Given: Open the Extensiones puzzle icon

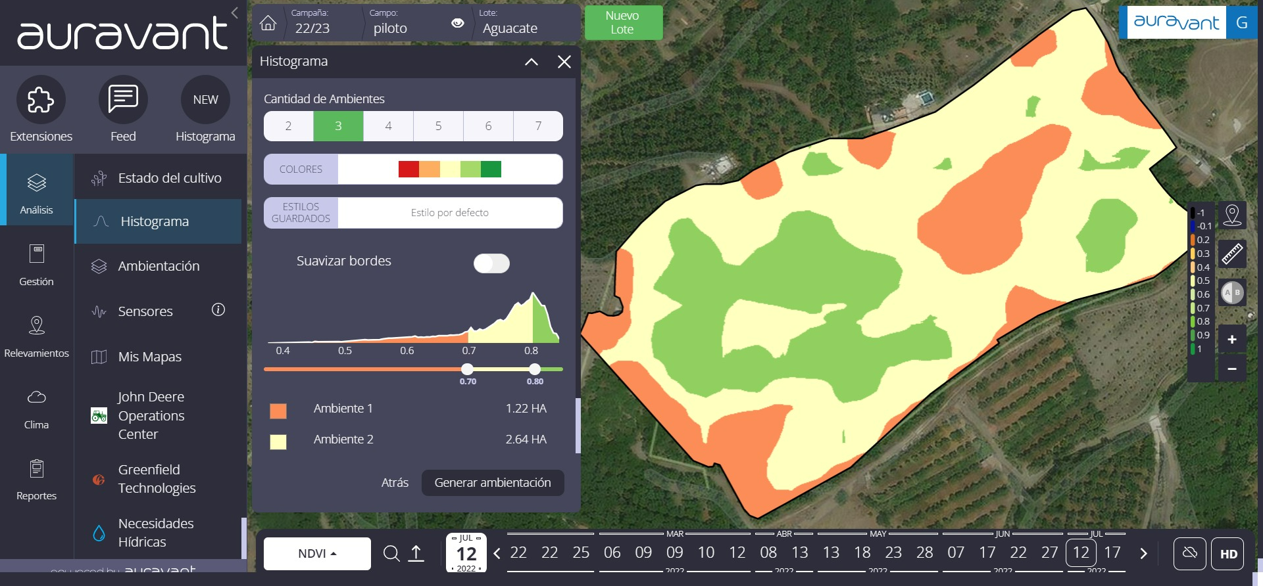Looking at the screenshot, I should (41, 100).
